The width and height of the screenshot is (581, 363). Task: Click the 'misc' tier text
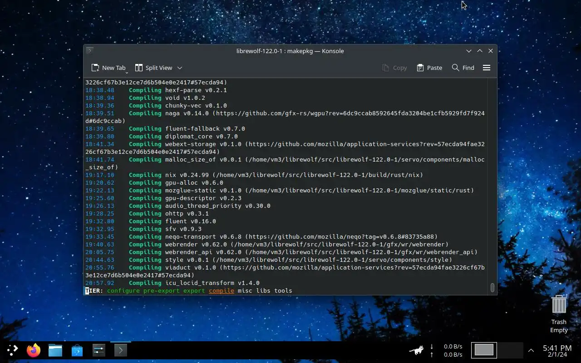(245, 290)
